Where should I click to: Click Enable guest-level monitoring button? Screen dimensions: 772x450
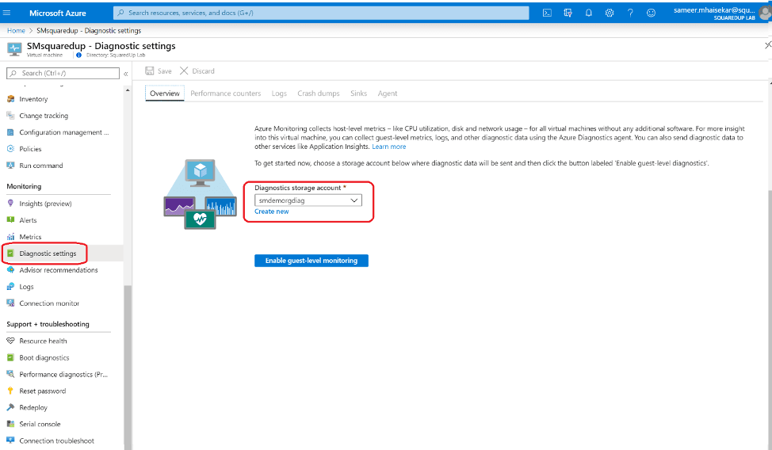click(311, 260)
